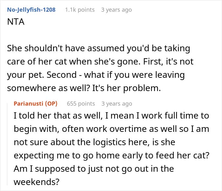Click the line starting "She shouldn't have assumed"
This screenshot has height=191, width=222.
(98, 48)
